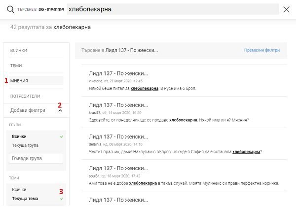The height and width of the screenshot is (207, 296).
Task: Switch to the ТЕМИ tab
Action: [16, 66]
